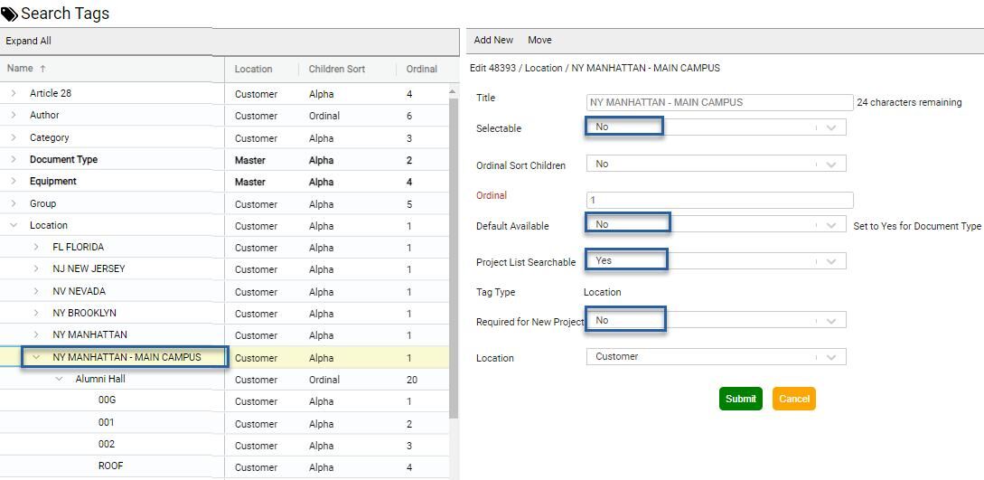The image size is (984, 480).
Task: Open the Ordinal Sort Children dropdown
Action: point(716,165)
